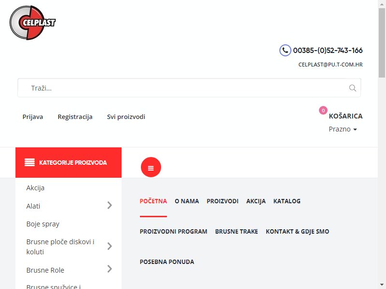Image resolution: width=386 pixels, height=289 pixels.
Task: Select the Boje spray category
Action: (43, 224)
